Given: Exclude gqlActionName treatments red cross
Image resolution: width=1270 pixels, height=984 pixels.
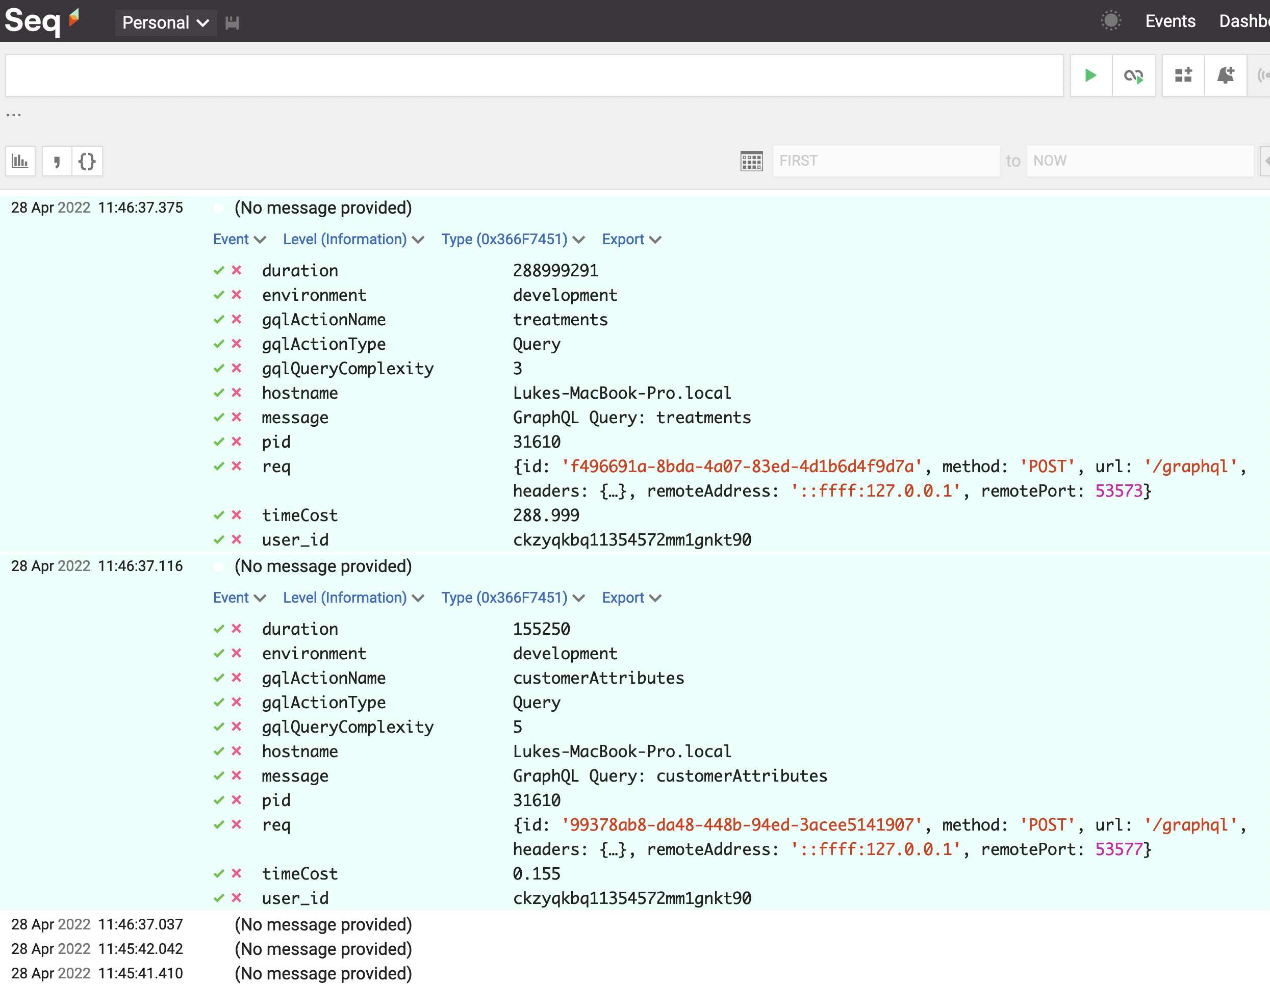Looking at the screenshot, I should [x=237, y=319].
